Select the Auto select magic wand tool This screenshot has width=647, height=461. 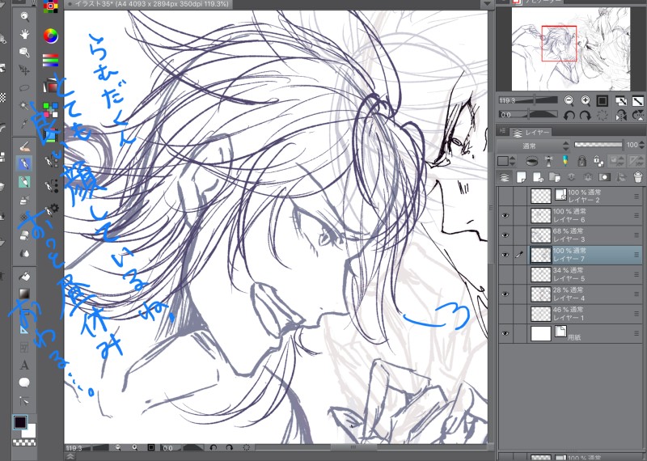(25, 106)
